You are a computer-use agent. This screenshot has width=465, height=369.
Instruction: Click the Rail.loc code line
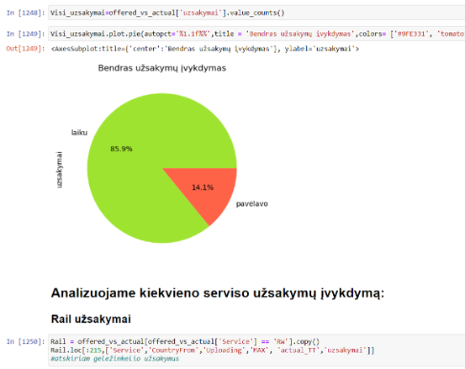point(213,351)
